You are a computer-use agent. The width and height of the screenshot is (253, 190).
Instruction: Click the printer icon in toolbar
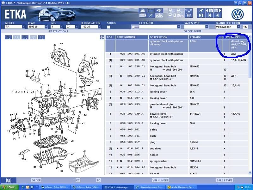click(143, 11)
